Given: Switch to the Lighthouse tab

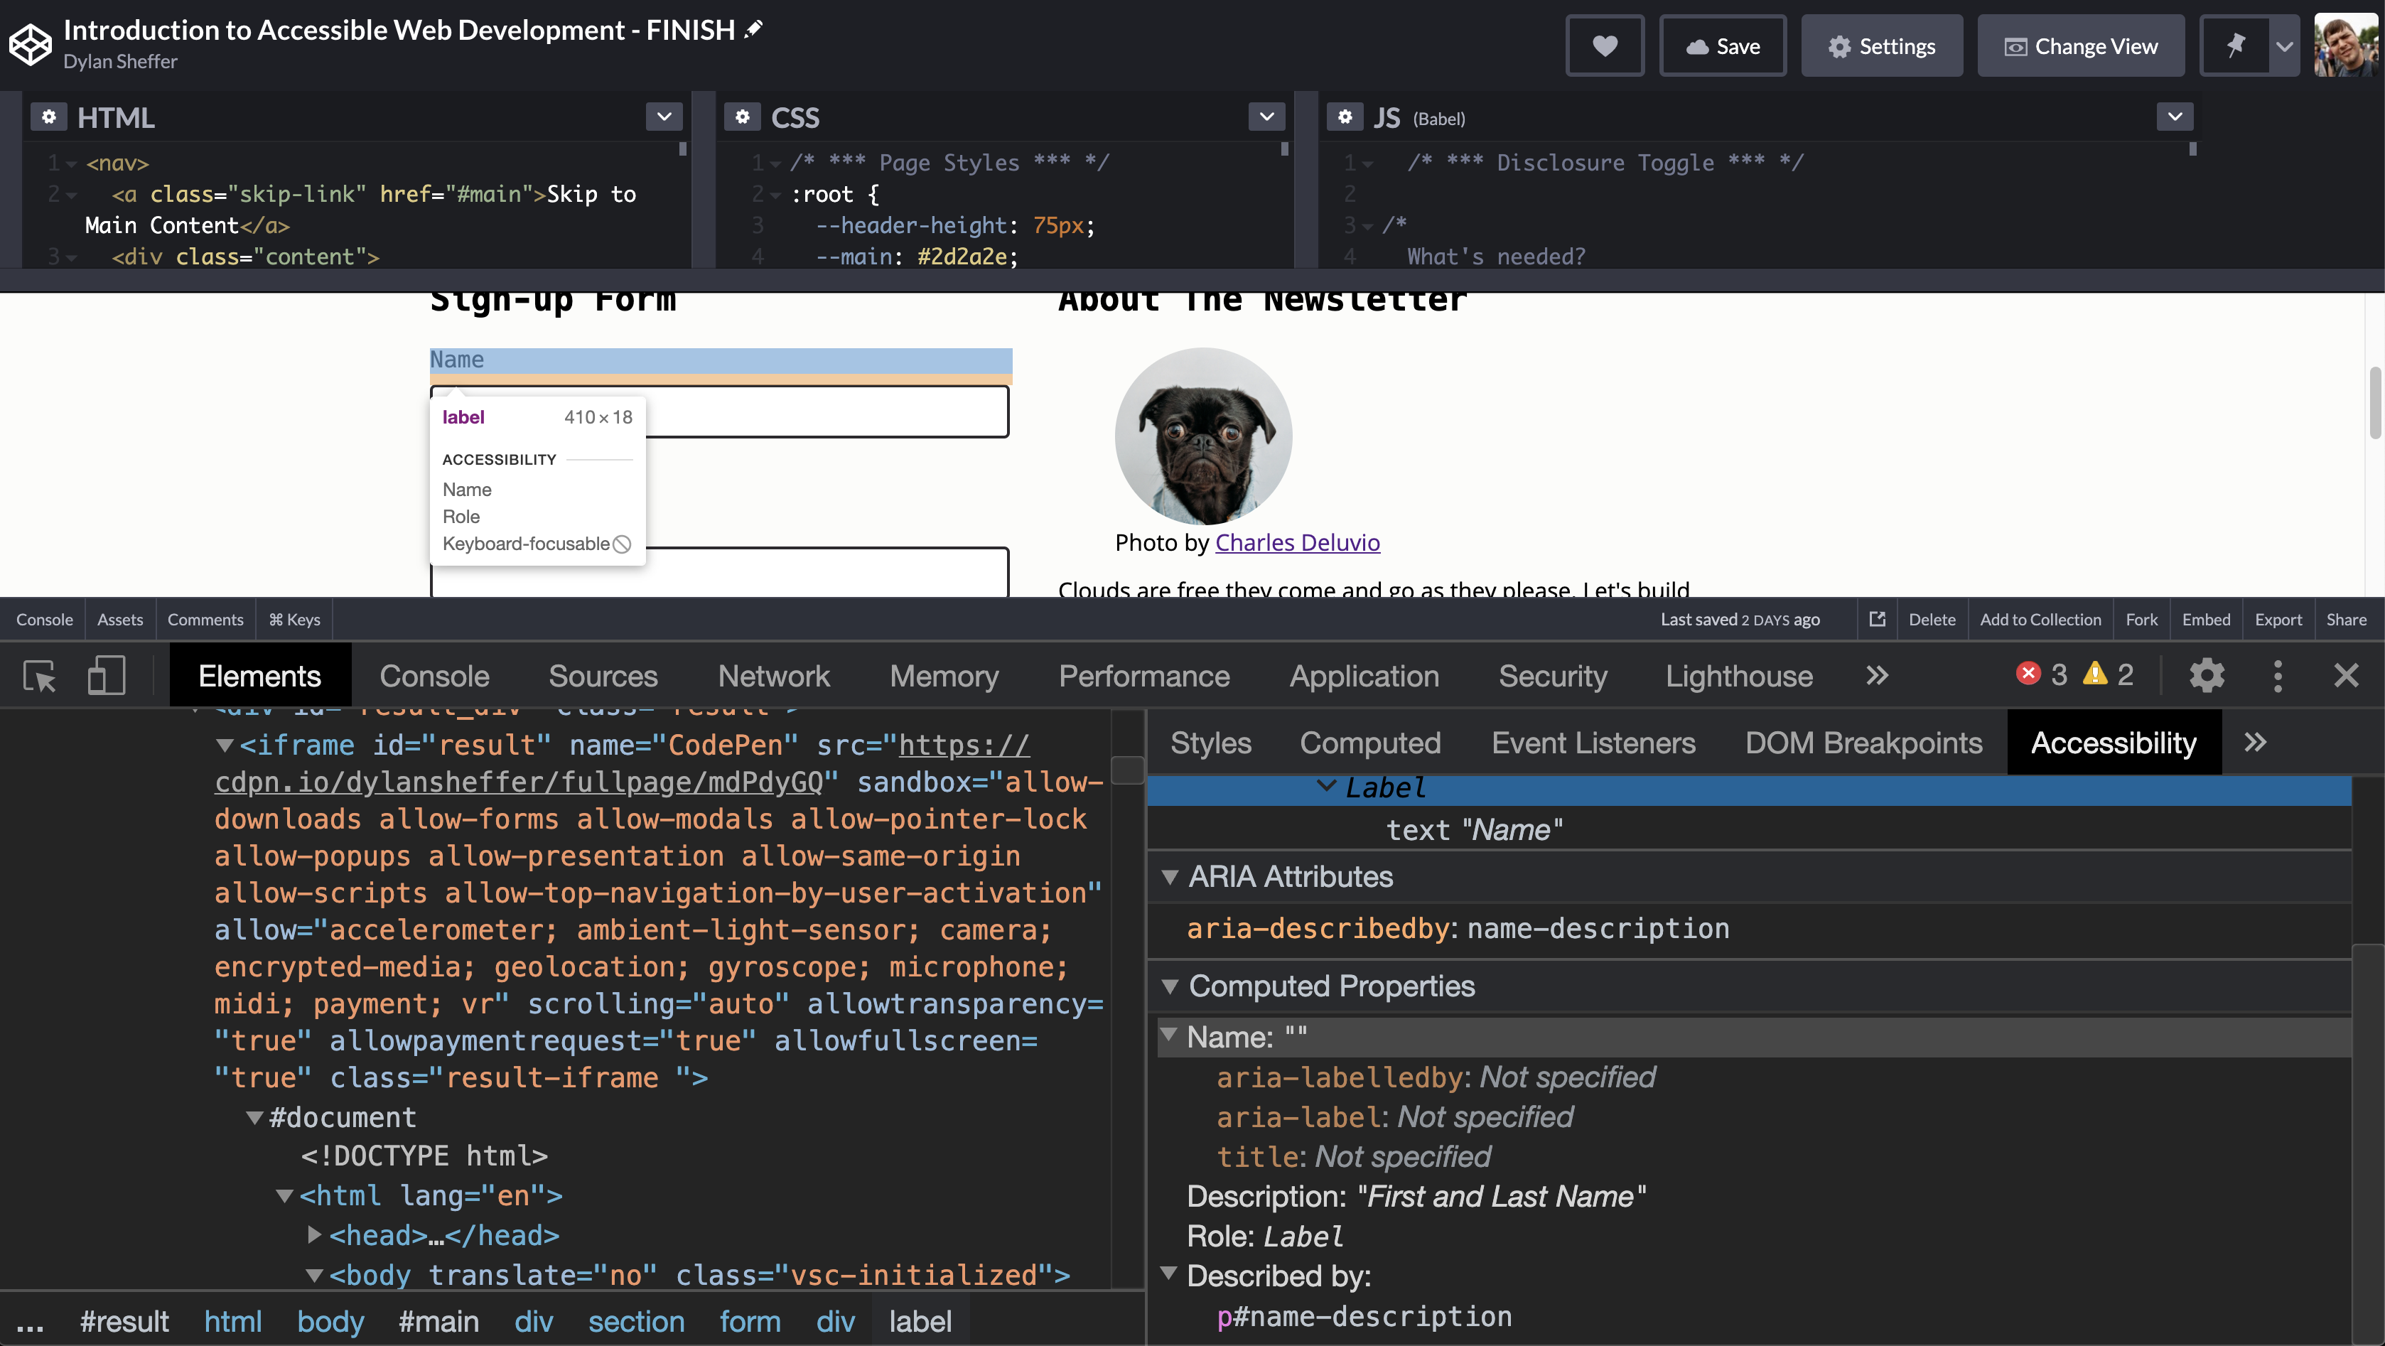Looking at the screenshot, I should click(x=1739, y=676).
